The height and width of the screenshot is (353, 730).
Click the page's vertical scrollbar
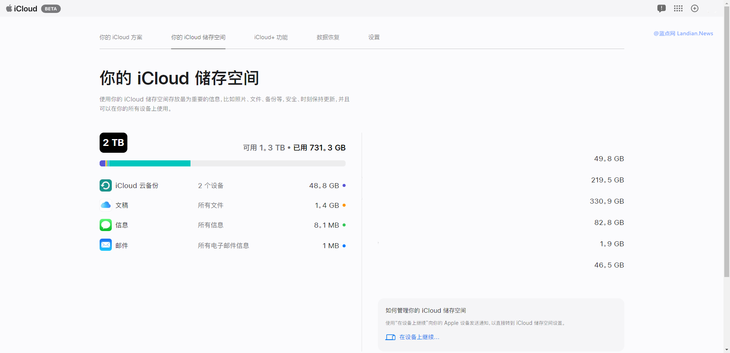tap(727, 152)
